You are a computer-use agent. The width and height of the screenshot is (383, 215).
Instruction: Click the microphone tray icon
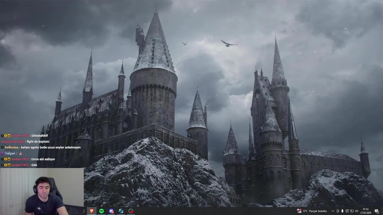tap(342, 211)
